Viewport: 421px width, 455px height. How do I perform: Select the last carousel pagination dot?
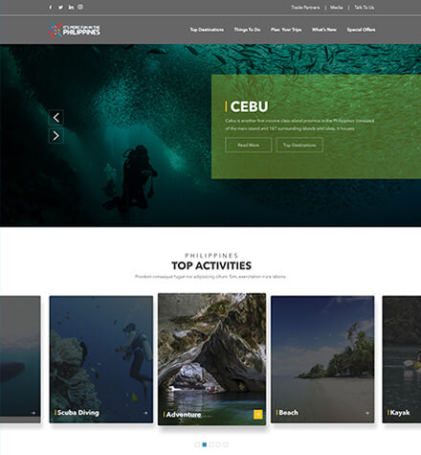pyautogui.click(x=226, y=444)
